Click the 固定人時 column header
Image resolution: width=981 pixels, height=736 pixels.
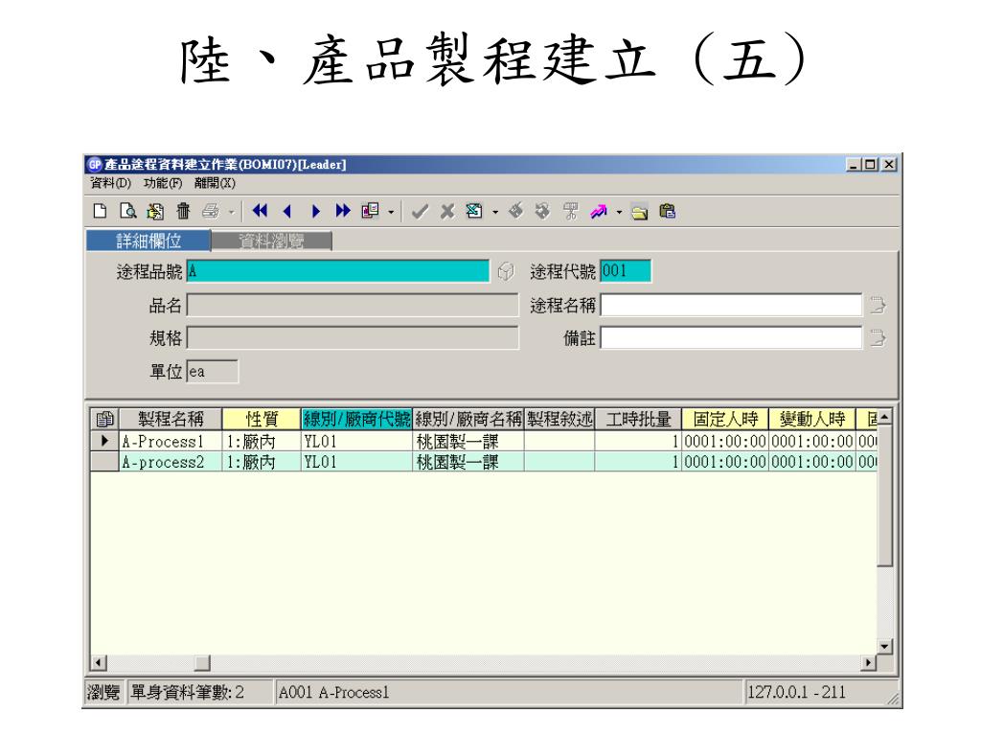(x=725, y=419)
